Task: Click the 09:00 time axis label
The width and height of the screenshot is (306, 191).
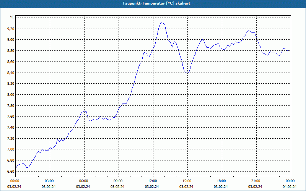Action: [119, 181]
